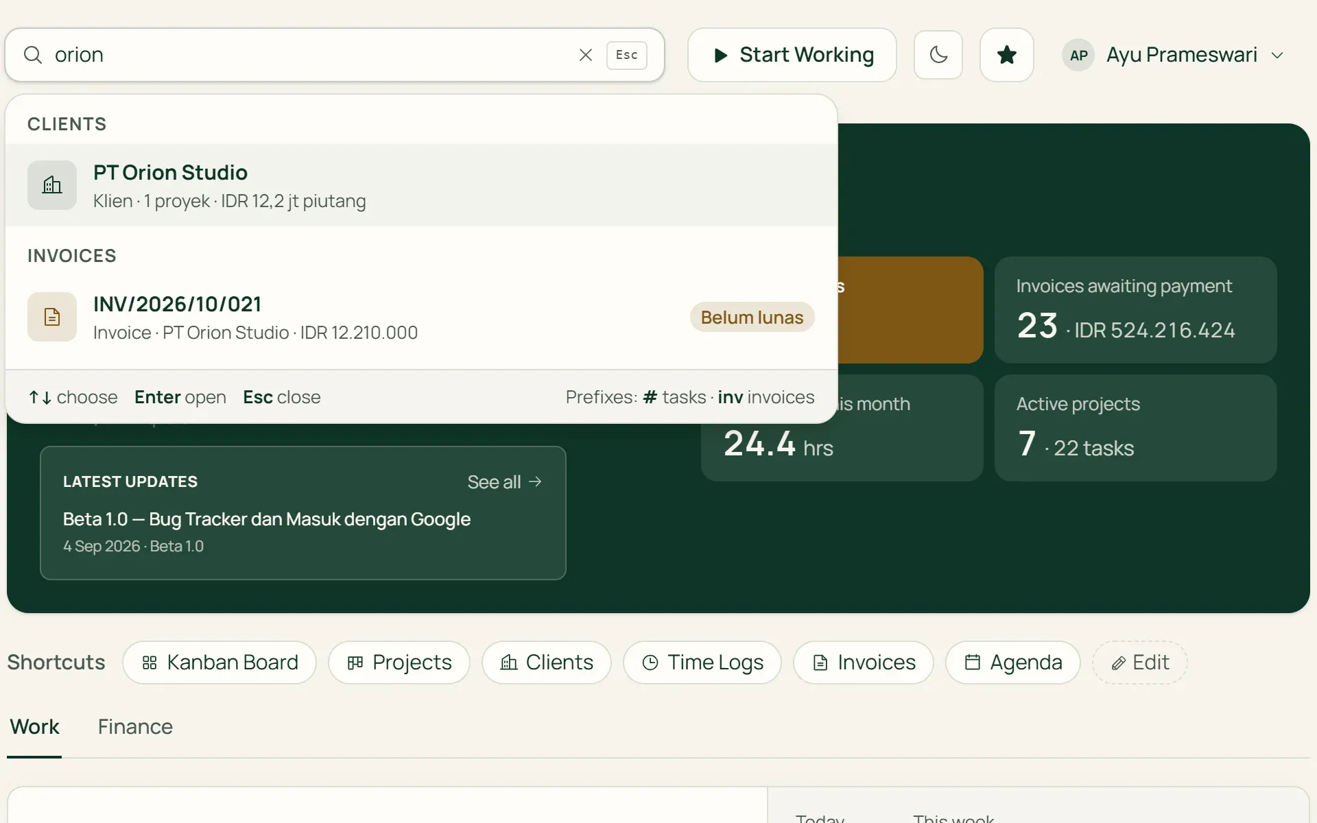Open the Kanban Board shortcut
Screen dimensions: 1317x823
coord(219,663)
